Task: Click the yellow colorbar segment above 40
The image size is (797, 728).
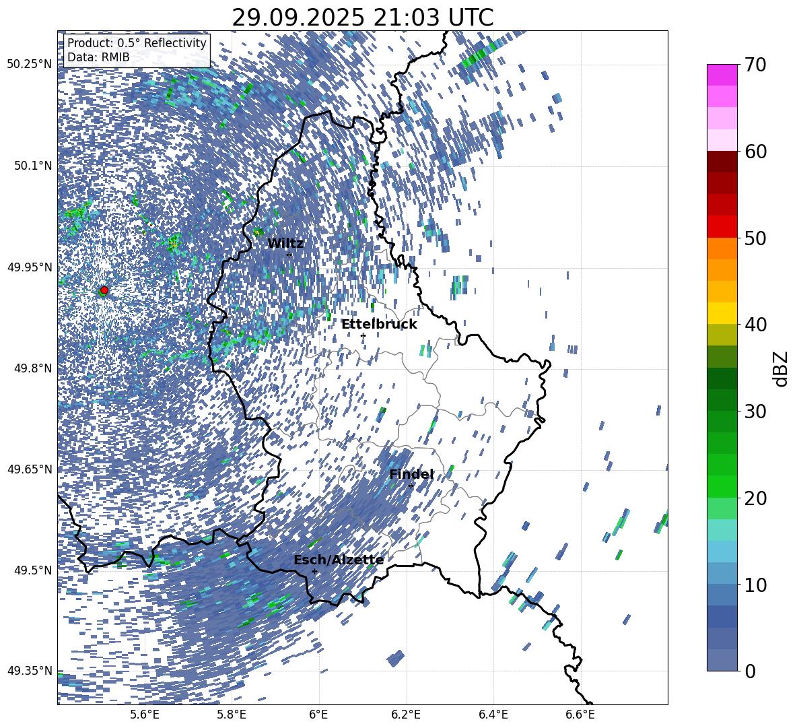Action: [x=722, y=313]
